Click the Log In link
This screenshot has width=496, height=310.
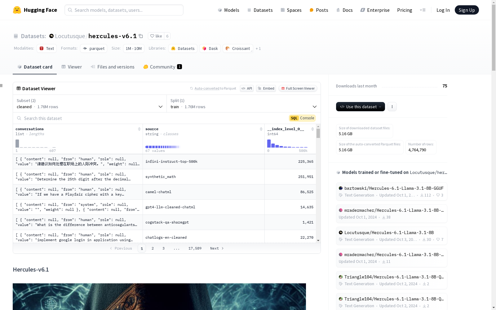coord(443,10)
